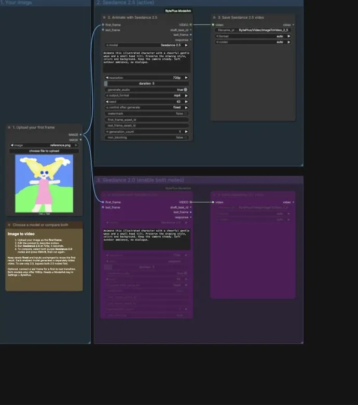358x405 pixels.
Task: Collapse the 'Choose a model or compare both' note dot
Action: 9,225
